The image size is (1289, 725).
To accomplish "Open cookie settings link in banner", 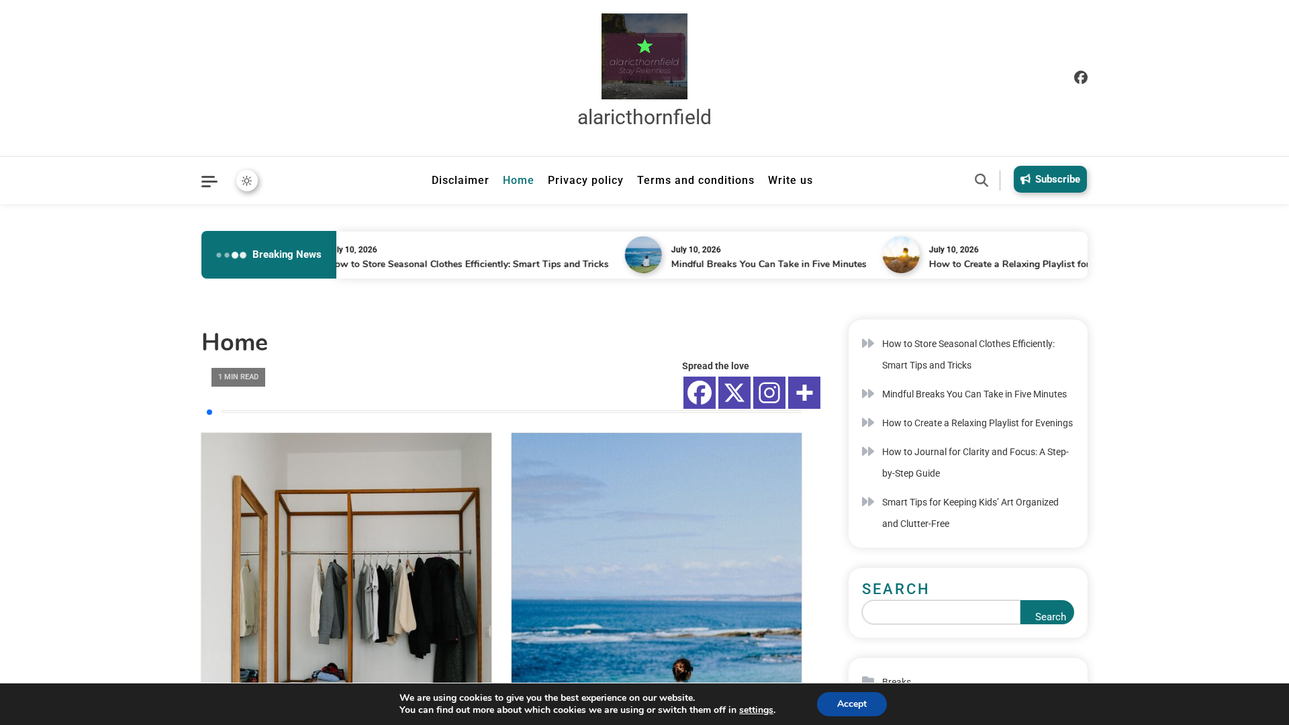I will click(756, 710).
